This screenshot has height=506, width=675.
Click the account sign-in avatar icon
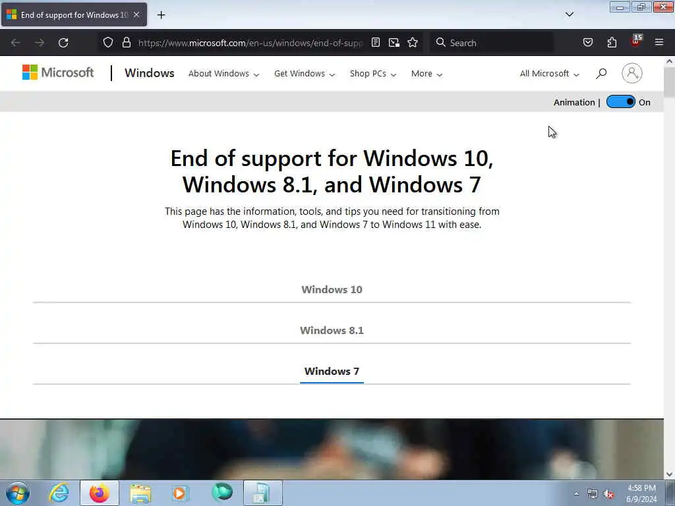coord(631,73)
